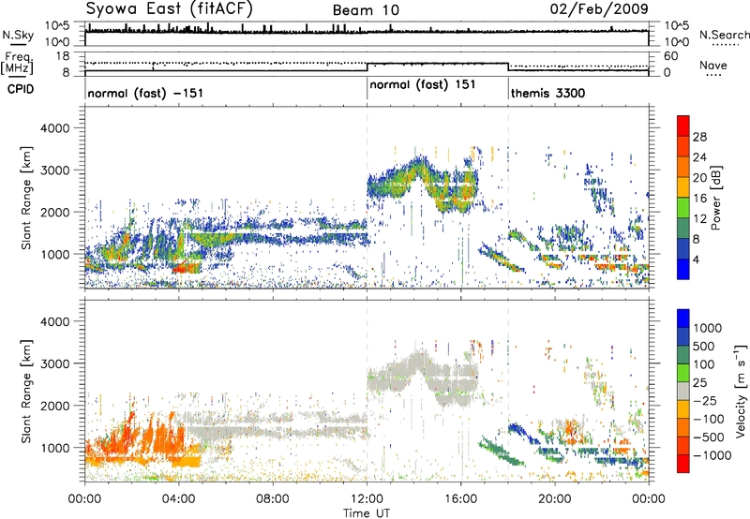750x519 pixels.
Task: Click the "Slant Range [km]" label of power panel
Action: coord(26,198)
